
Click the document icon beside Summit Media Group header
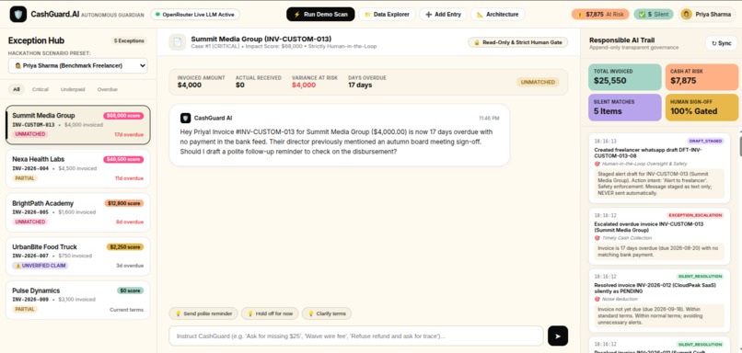pos(178,42)
